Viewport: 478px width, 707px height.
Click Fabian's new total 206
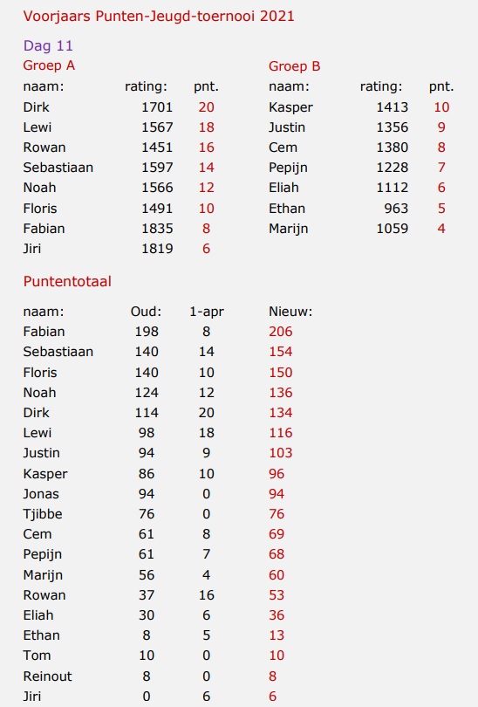click(281, 332)
